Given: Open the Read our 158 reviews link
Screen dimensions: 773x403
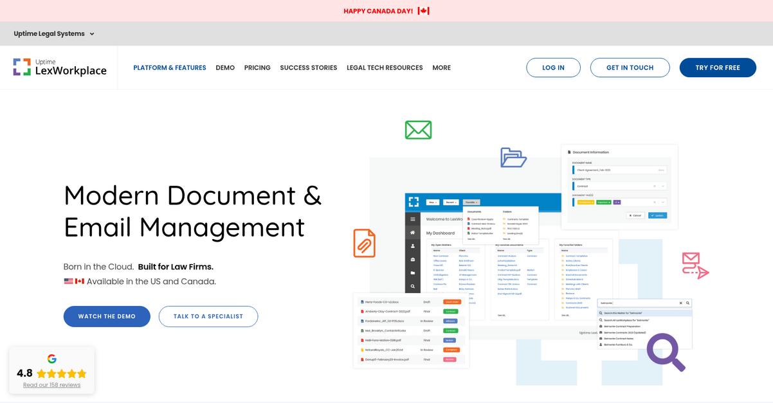Looking at the screenshot, I should [51, 385].
